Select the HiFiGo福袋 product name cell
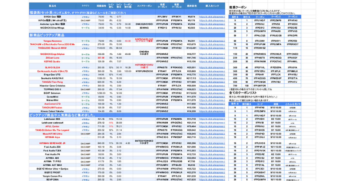The height and width of the screenshot is (181, 345). pos(53,20)
